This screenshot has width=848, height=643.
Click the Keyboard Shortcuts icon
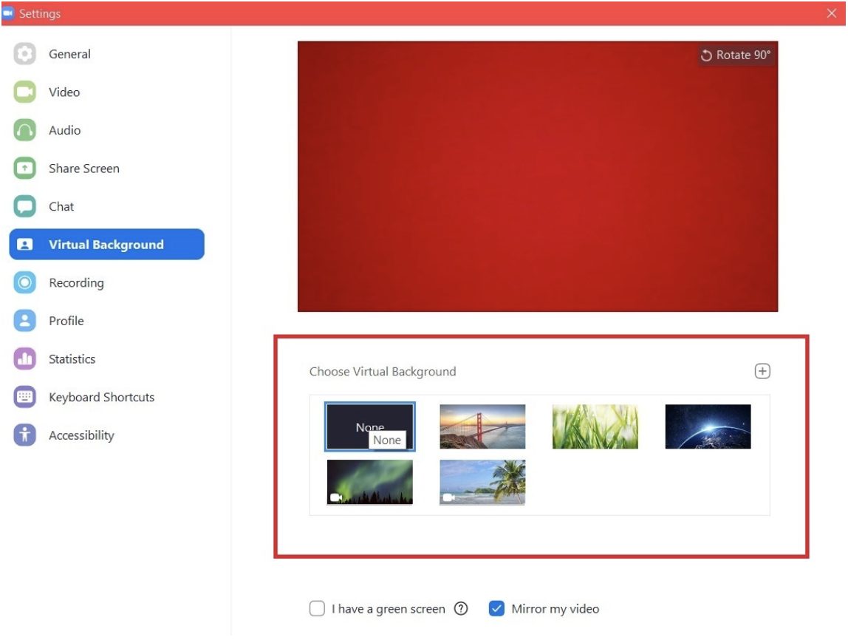click(26, 397)
